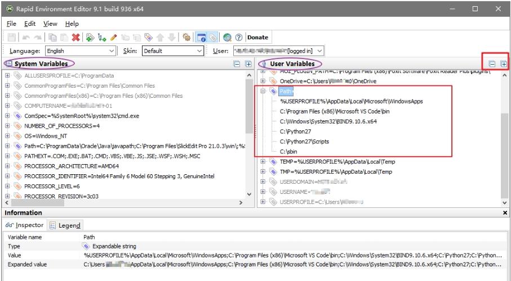Screen dimensions: 511x281
Task: Click the System Variables down scroll arrow
Action: click(250, 194)
